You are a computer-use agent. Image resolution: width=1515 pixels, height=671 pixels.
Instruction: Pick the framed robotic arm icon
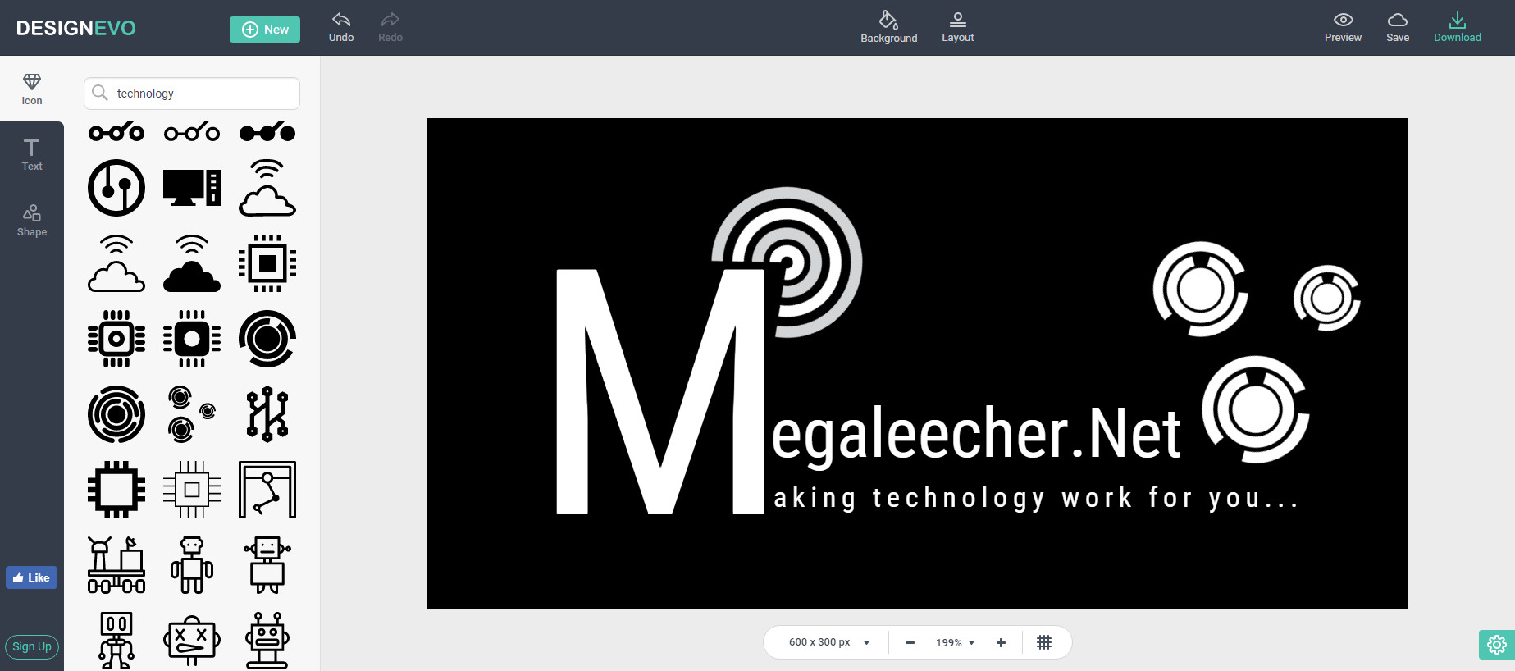[x=267, y=490]
